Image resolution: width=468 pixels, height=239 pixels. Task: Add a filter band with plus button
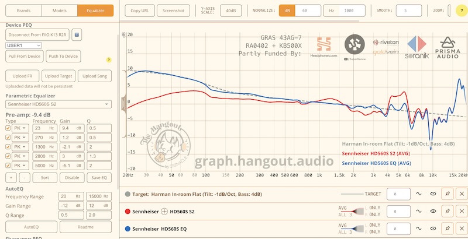pos(11,177)
